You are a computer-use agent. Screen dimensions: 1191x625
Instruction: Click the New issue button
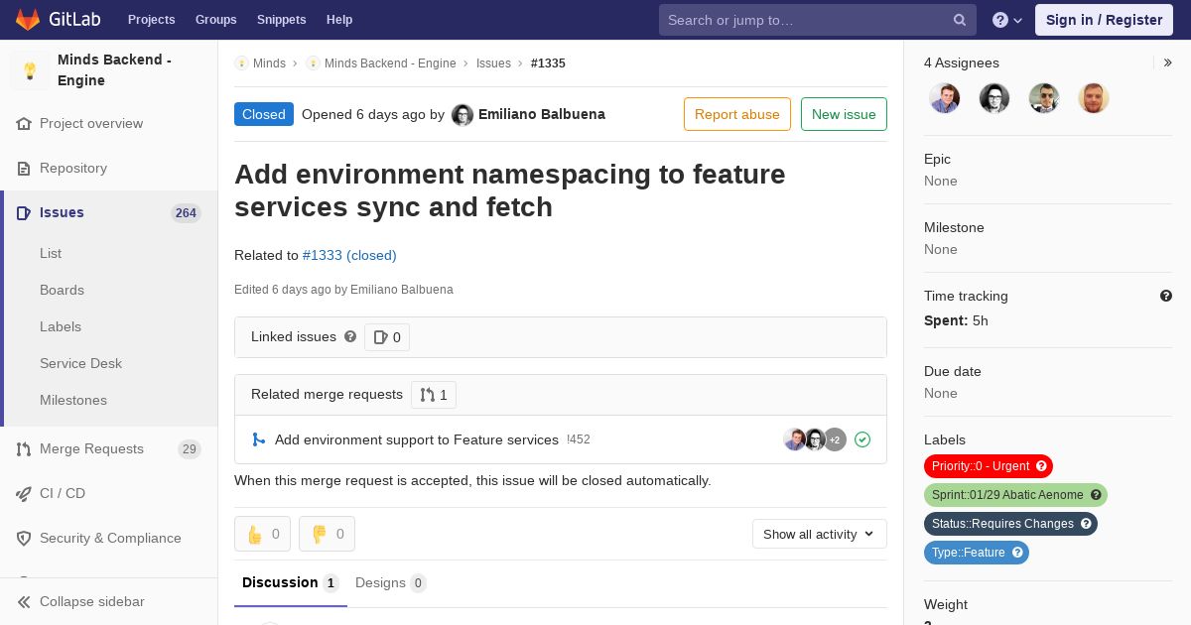pyautogui.click(x=844, y=114)
